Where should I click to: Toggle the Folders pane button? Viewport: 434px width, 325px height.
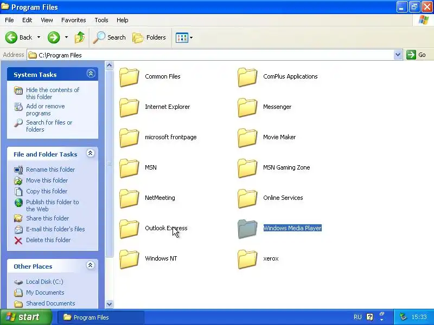click(x=149, y=37)
